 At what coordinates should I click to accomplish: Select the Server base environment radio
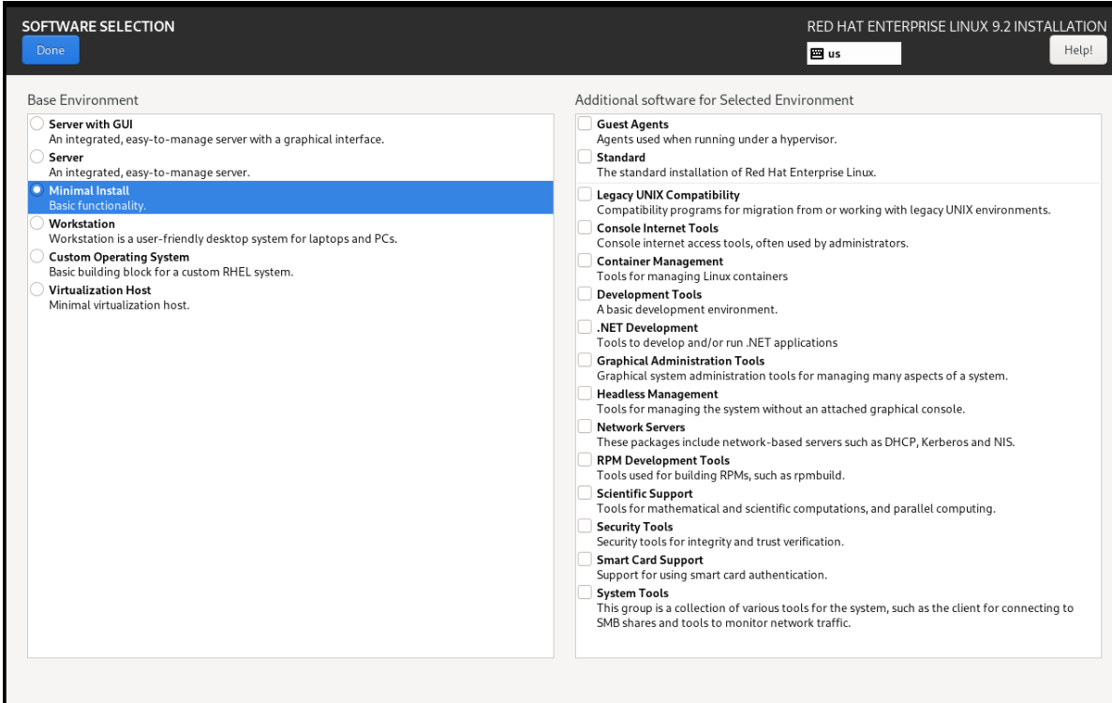coord(37,156)
